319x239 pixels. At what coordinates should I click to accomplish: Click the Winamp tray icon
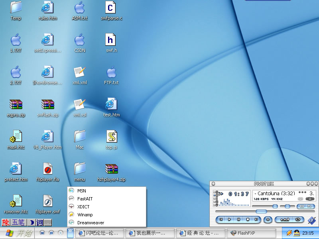(289, 233)
